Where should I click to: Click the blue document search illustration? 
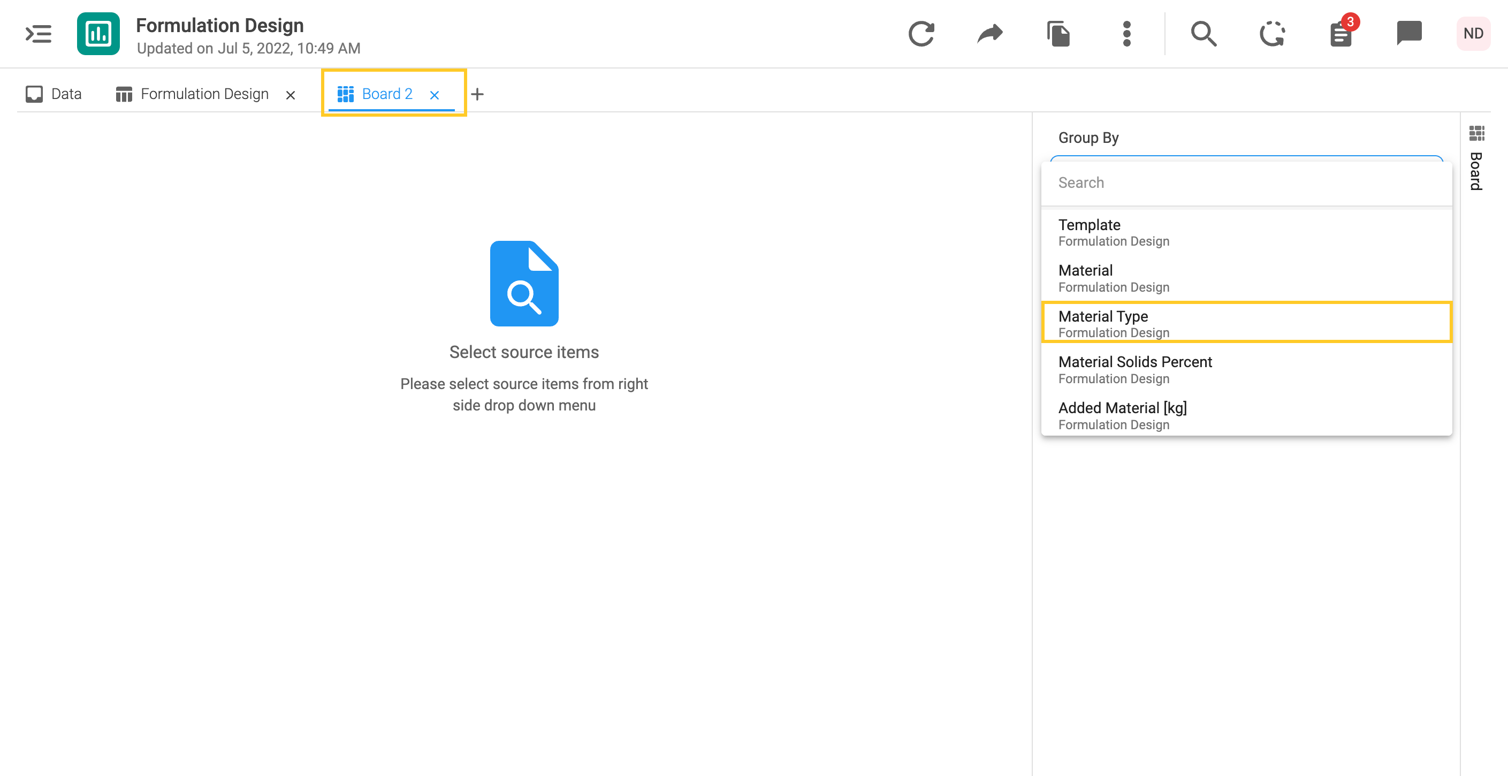pyautogui.click(x=524, y=284)
